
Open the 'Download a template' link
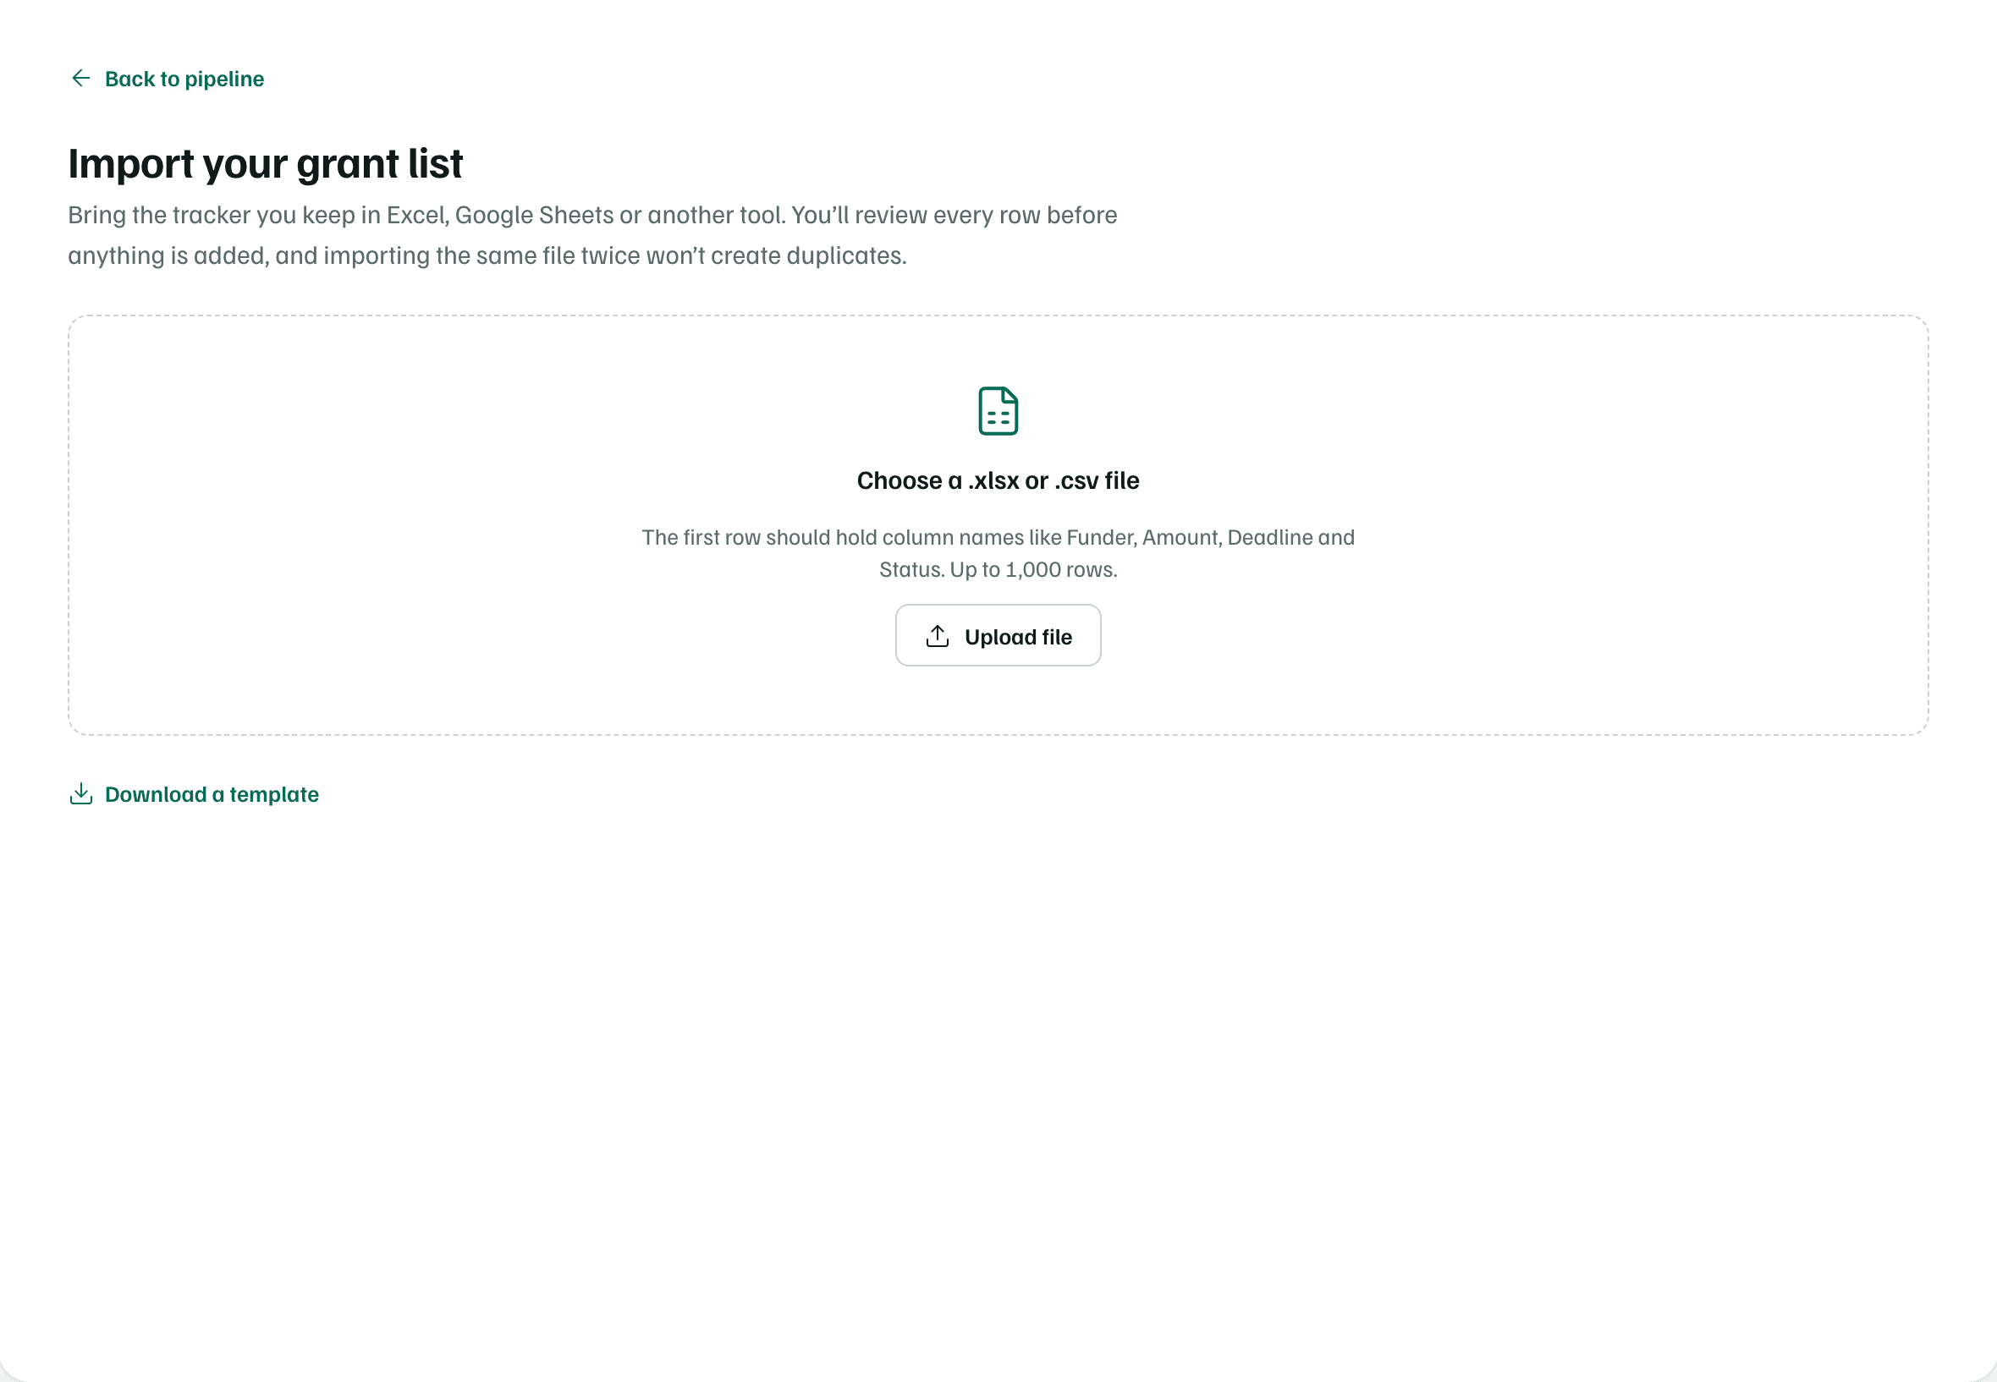(194, 794)
